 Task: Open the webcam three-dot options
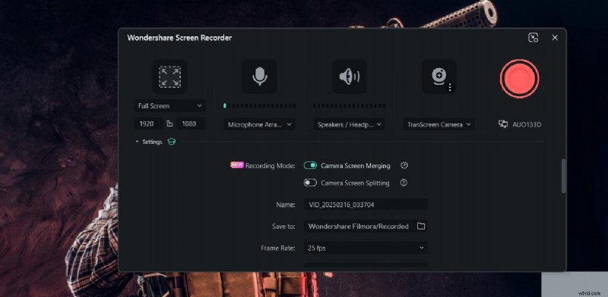coord(450,88)
